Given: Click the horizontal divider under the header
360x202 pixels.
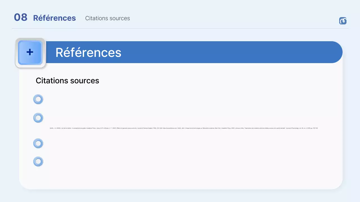Looking at the screenshot, I should [x=180, y=28].
